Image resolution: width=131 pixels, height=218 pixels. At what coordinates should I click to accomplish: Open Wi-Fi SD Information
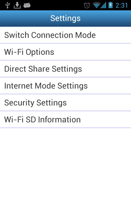tap(65, 119)
